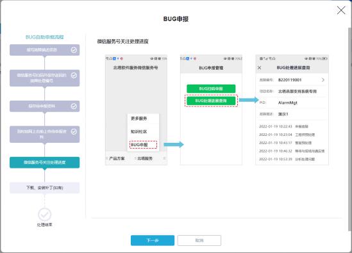This screenshot has height=253, width=352.
Task: Open BUG申报 in the phone popup menu
Action: pos(143,145)
